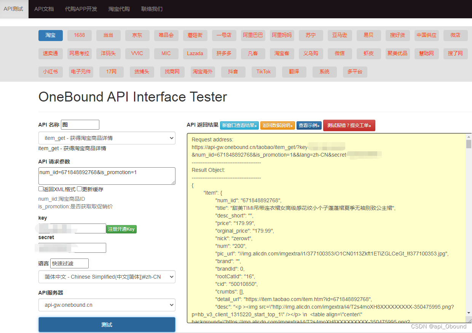
Task: Select the 苏宁 platform button
Action: point(311,35)
